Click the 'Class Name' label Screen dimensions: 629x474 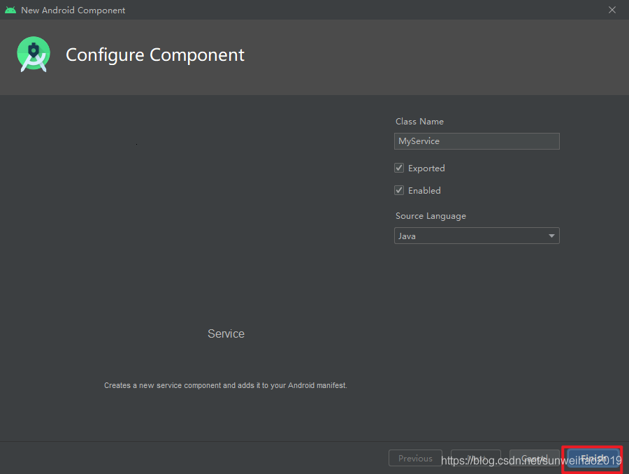pyautogui.click(x=419, y=121)
